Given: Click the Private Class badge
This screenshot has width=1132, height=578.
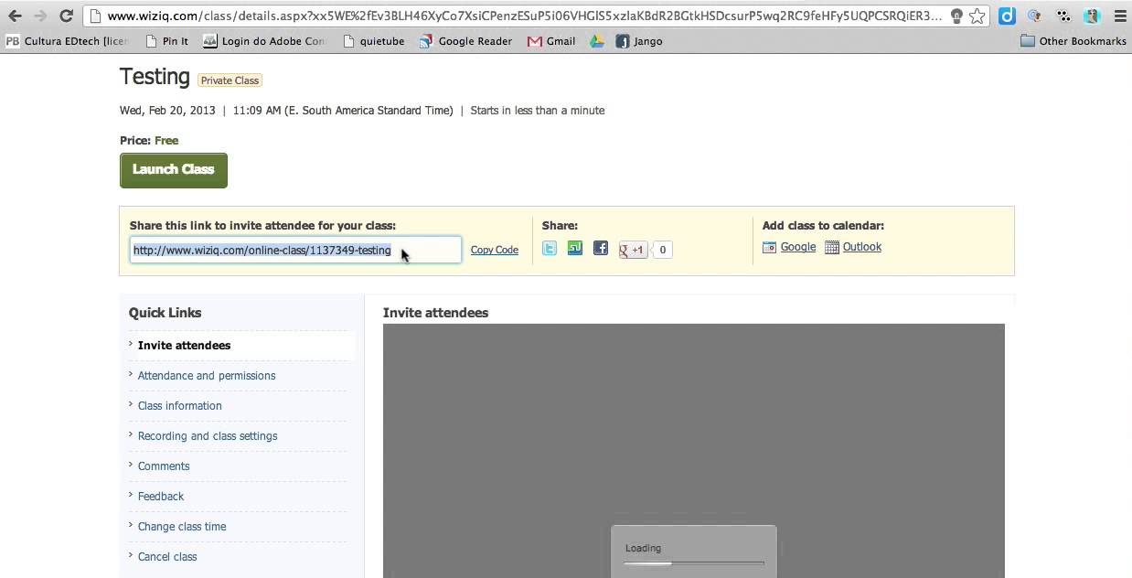Looking at the screenshot, I should pyautogui.click(x=230, y=80).
